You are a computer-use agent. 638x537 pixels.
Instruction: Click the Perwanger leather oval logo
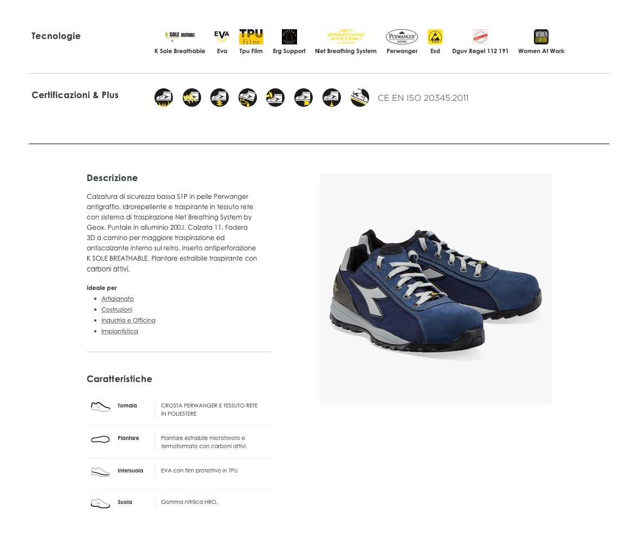402,37
